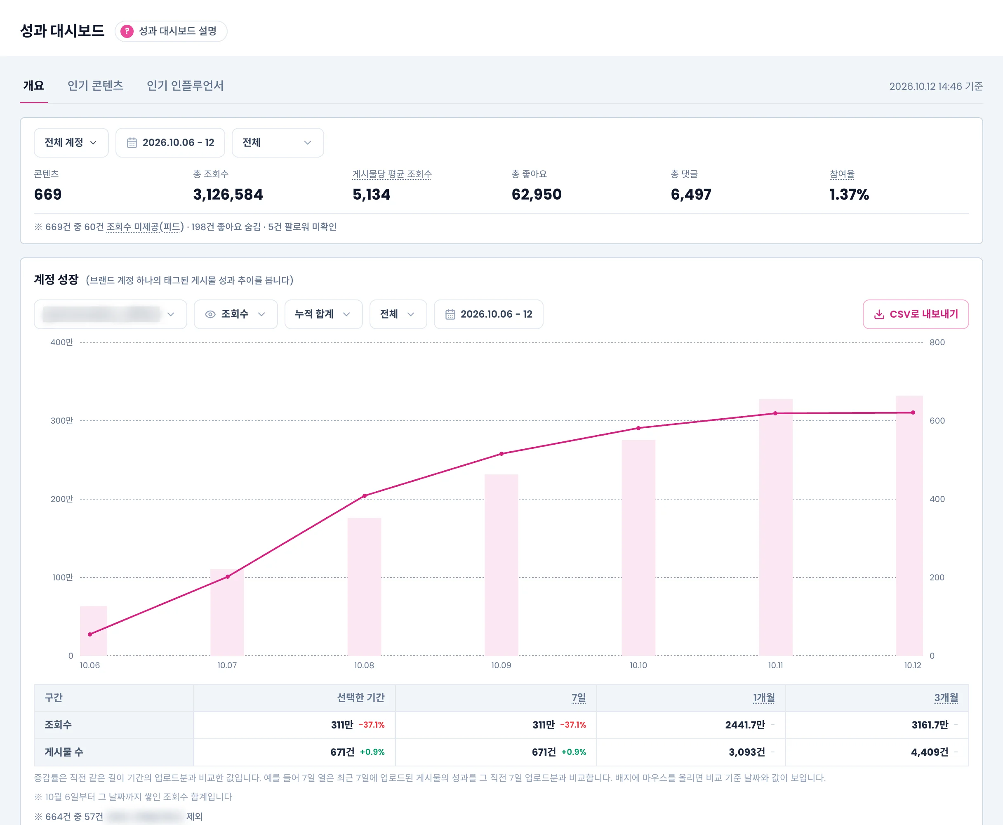Expand the blurred brand account selector

pyautogui.click(x=110, y=314)
